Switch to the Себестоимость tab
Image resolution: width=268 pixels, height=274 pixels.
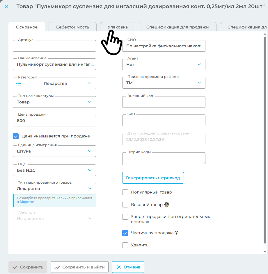72,27
